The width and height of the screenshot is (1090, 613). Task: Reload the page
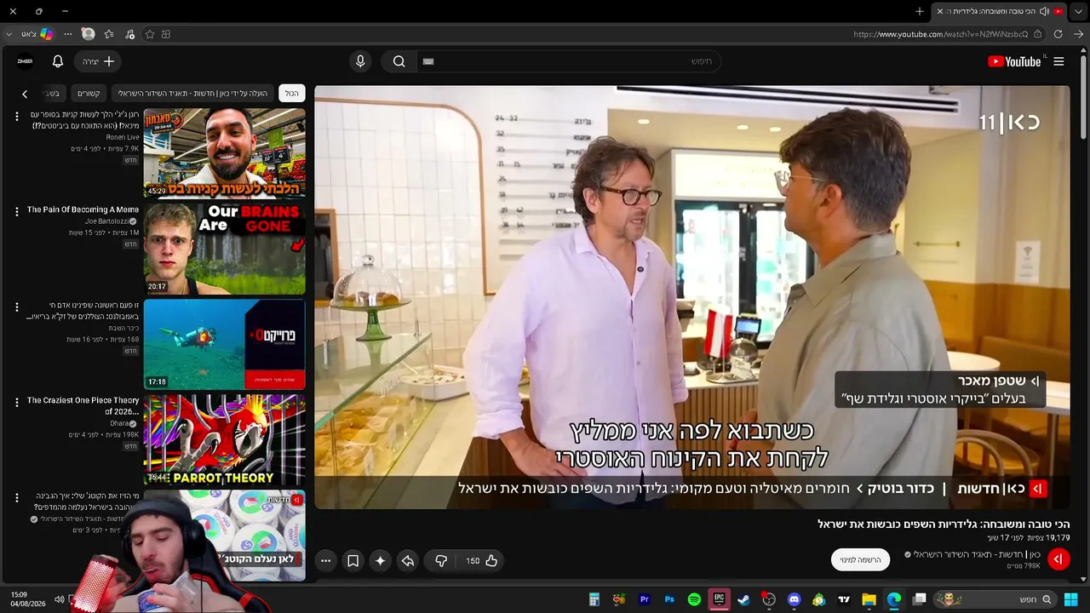click(x=1058, y=34)
